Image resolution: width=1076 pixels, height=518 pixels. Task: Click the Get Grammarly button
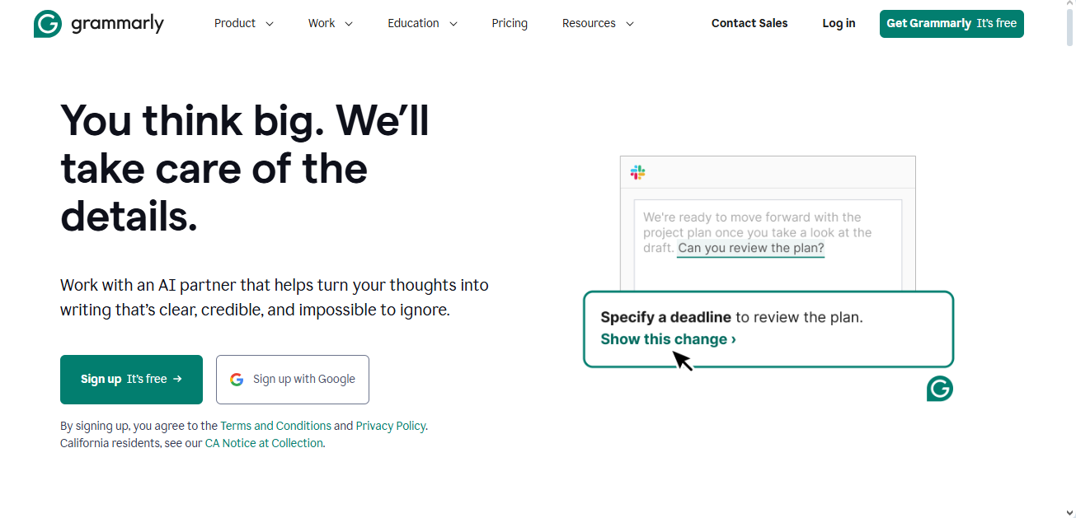point(951,23)
